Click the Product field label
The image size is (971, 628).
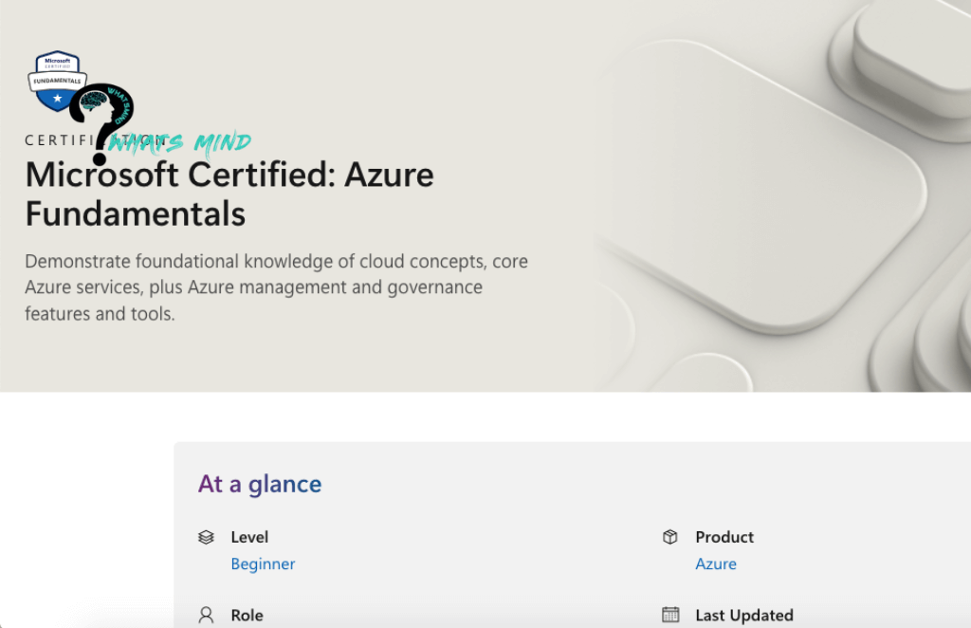[x=724, y=537]
